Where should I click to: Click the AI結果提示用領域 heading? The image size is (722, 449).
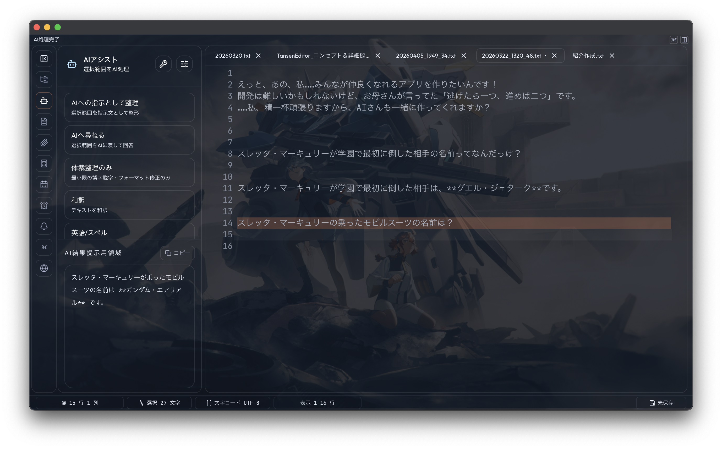pos(93,253)
